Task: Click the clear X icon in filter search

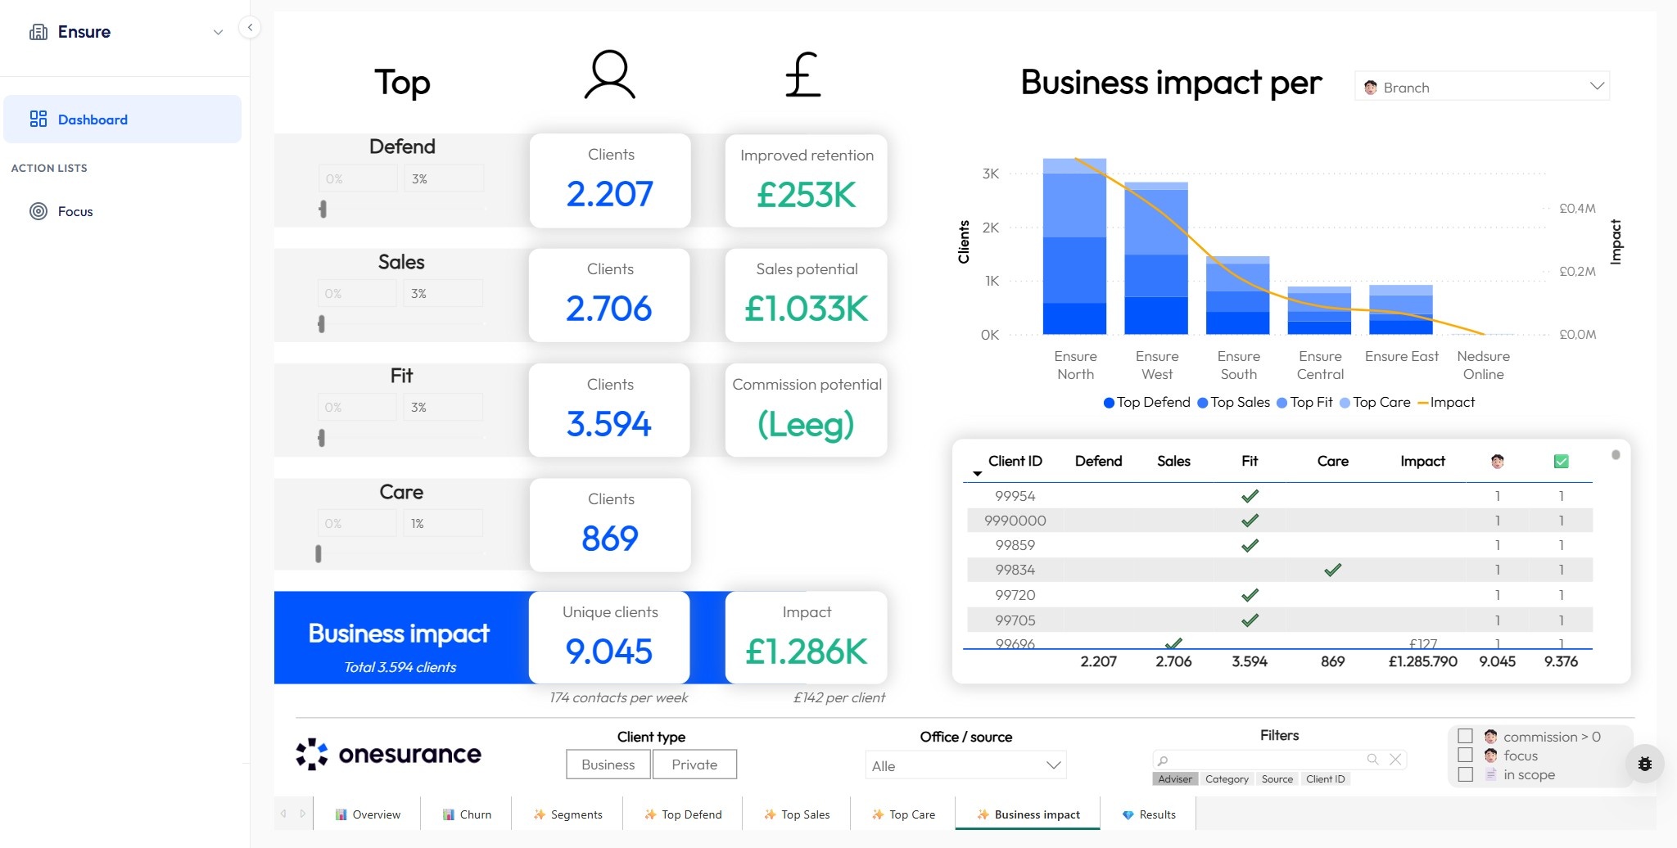Action: [x=1395, y=759]
